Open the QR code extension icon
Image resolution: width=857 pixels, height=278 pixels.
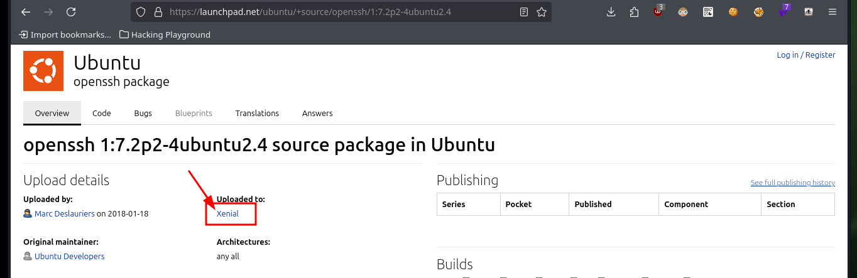(708, 12)
